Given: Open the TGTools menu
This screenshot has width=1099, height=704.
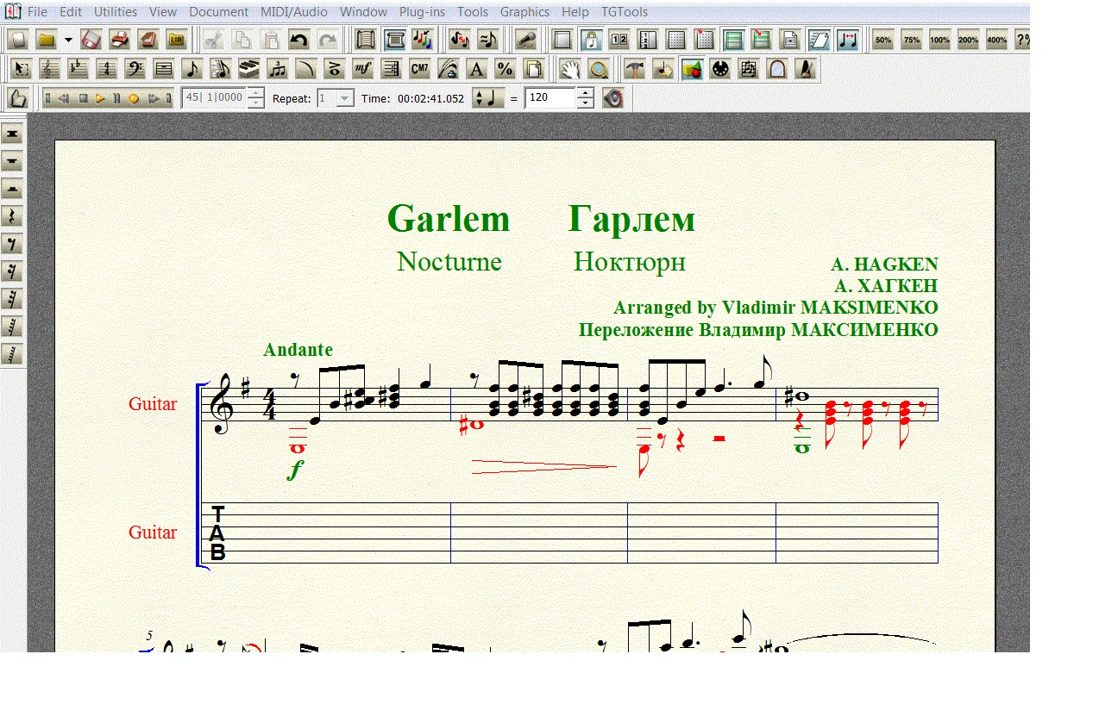Looking at the screenshot, I should tap(625, 12).
